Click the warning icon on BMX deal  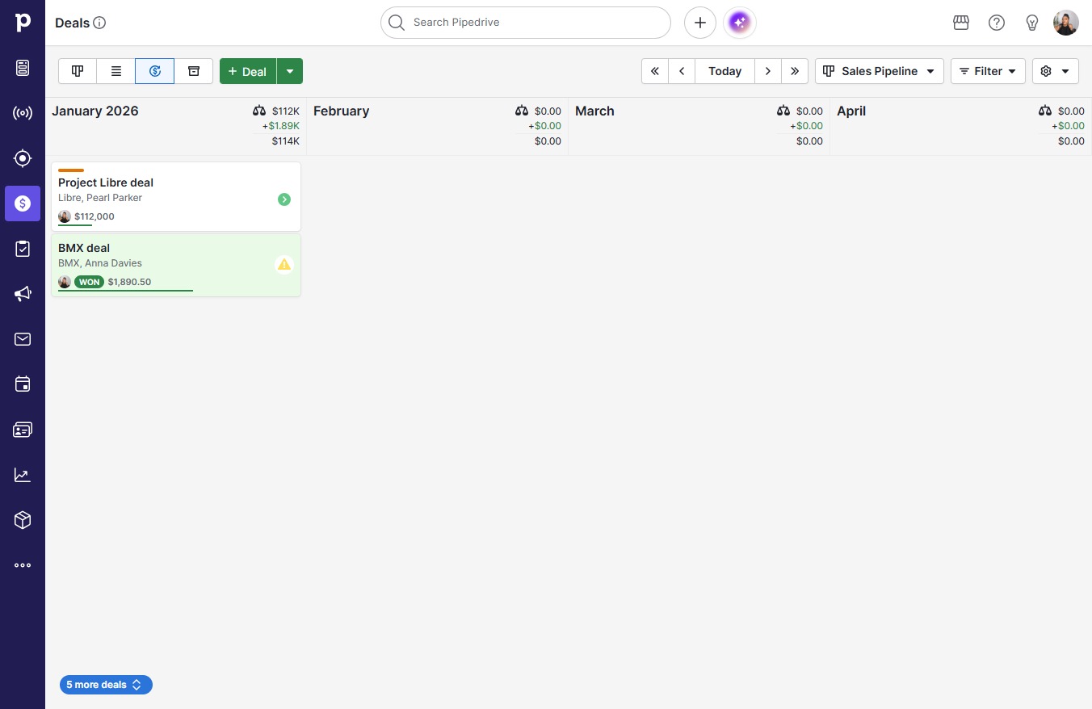(284, 264)
